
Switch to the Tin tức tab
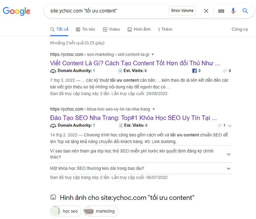pos(86,29)
